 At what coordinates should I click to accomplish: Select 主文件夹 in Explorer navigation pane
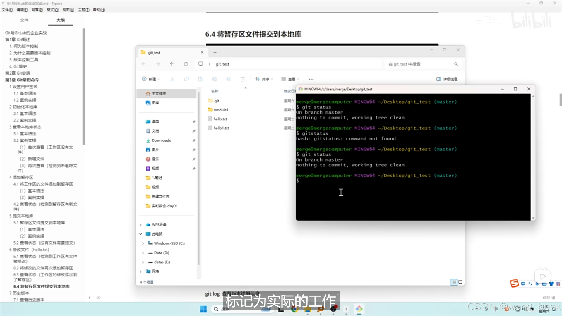coord(167,94)
